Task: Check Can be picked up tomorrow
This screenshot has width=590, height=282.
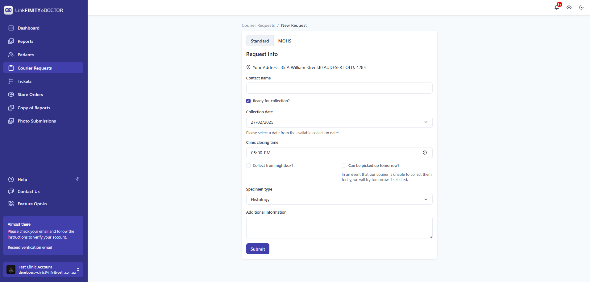Action: point(344,166)
